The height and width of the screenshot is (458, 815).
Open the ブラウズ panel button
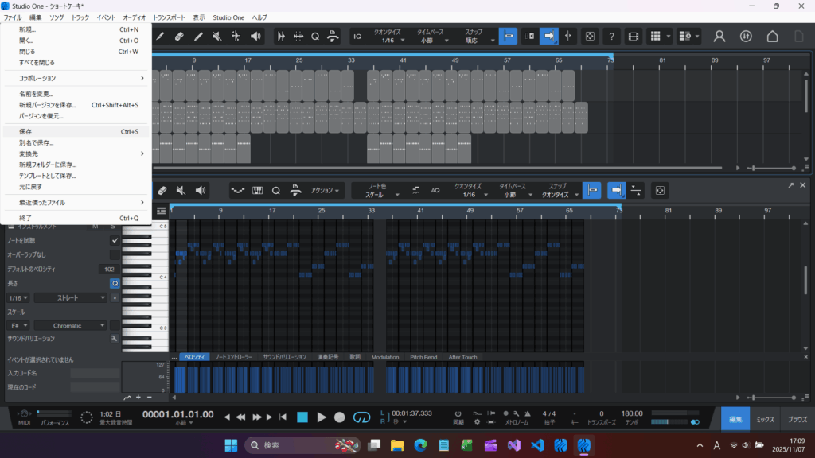(797, 419)
